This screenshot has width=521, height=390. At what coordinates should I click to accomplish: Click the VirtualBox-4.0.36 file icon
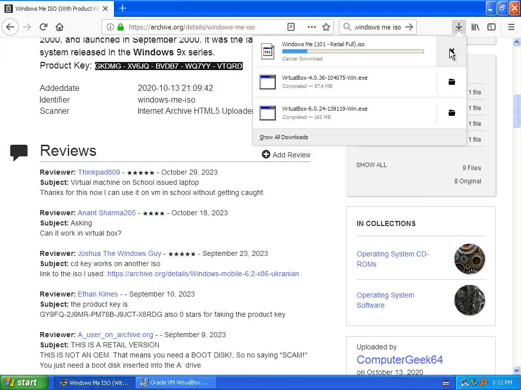click(268, 82)
